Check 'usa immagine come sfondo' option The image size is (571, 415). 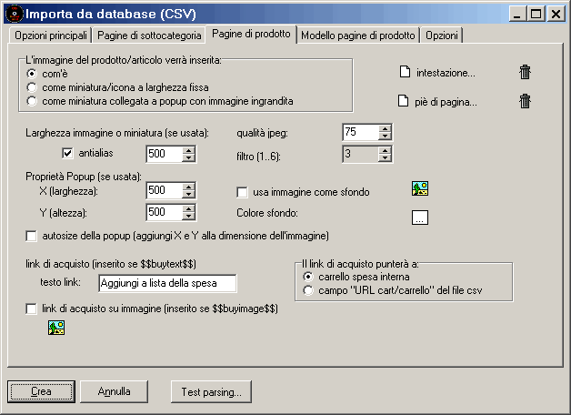tap(243, 192)
